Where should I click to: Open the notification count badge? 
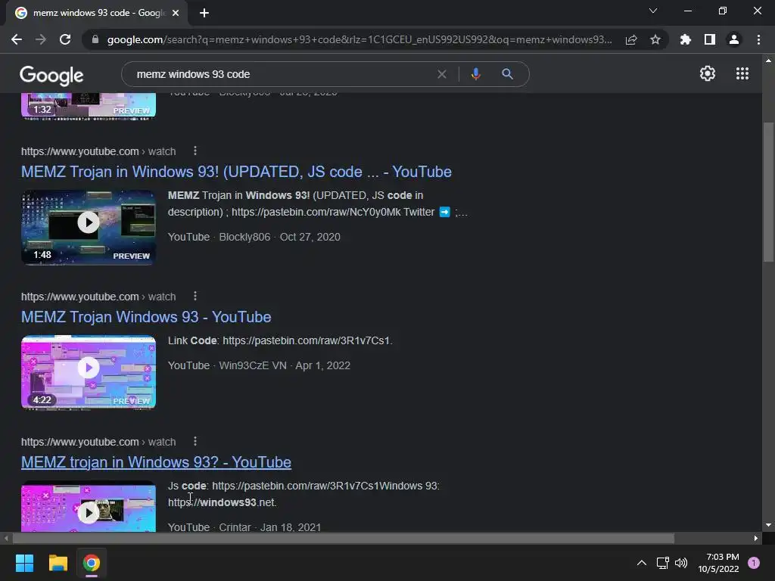pyautogui.click(x=754, y=563)
